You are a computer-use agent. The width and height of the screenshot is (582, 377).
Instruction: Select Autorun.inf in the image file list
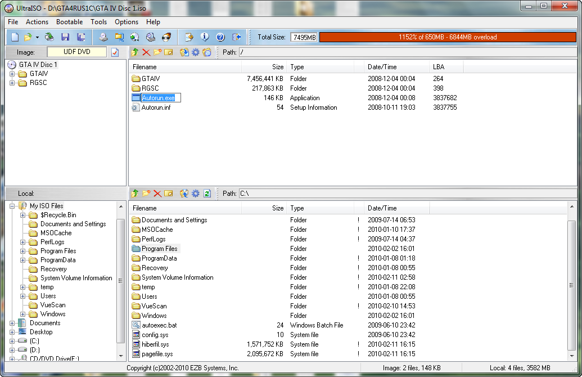tap(156, 107)
